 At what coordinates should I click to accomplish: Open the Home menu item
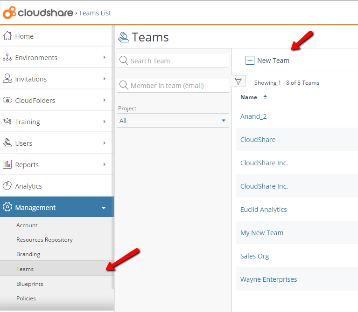coord(56,36)
